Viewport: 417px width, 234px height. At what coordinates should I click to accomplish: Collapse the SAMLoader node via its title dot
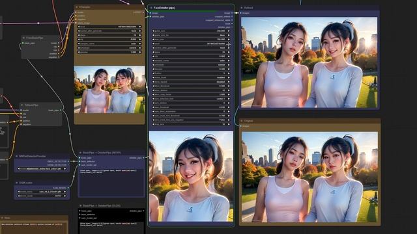point(16,183)
